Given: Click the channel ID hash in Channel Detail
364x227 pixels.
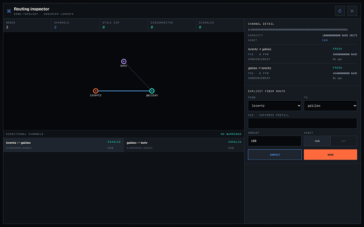Looking at the screenshot, I should tap(298, 29).
